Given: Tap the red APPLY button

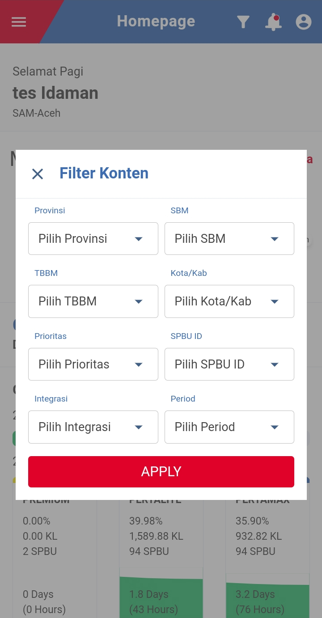Looking at the screenshot, I should coord(161,472).
